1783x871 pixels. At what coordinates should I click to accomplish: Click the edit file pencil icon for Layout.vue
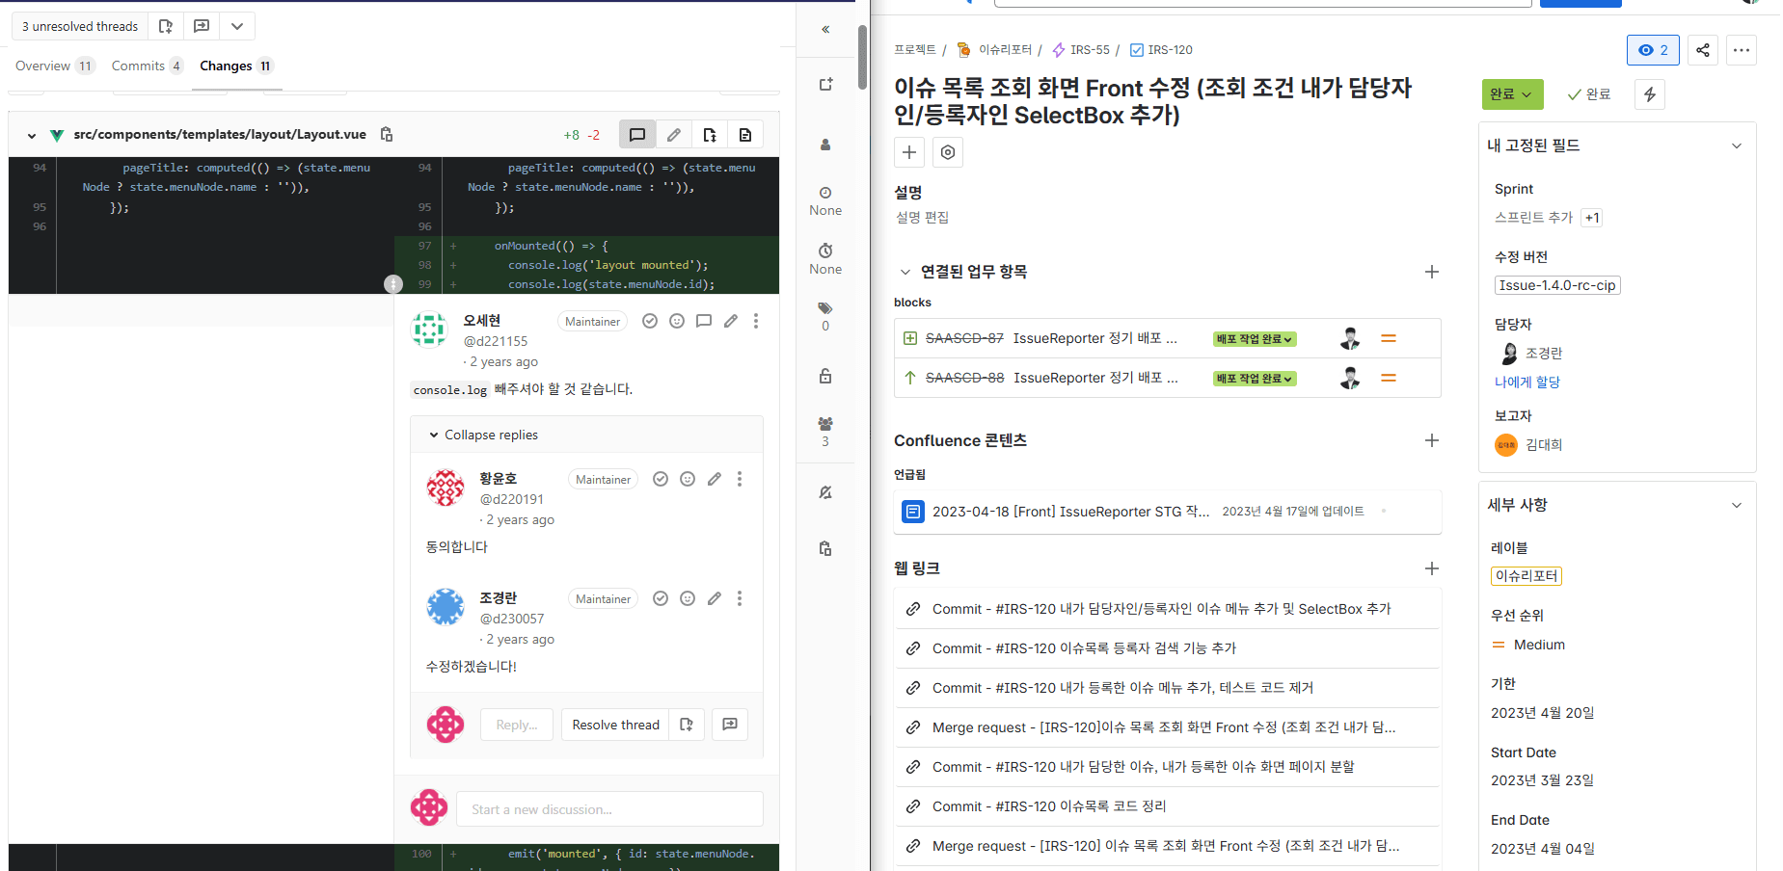pyautogui.click(x=674, y=135)
